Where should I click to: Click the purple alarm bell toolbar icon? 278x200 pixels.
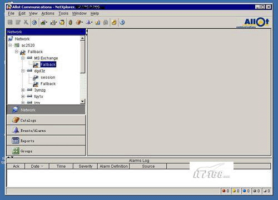point(88,22)
